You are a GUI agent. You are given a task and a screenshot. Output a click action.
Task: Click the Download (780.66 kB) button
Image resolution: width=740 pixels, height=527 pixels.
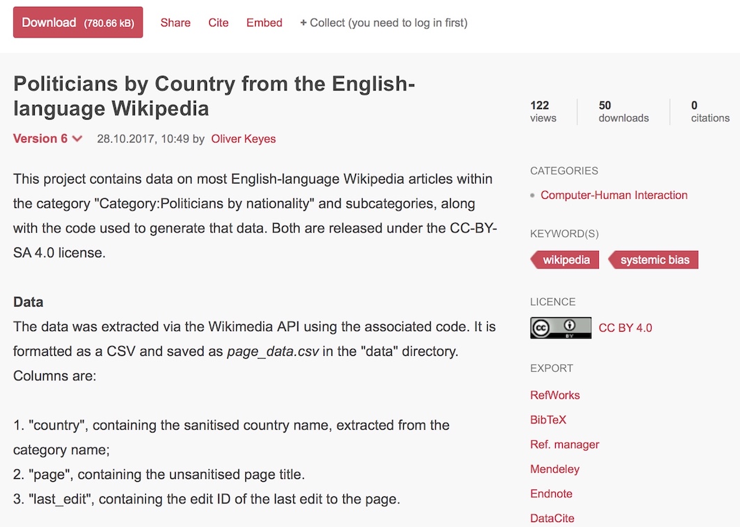tap(78, 22)
